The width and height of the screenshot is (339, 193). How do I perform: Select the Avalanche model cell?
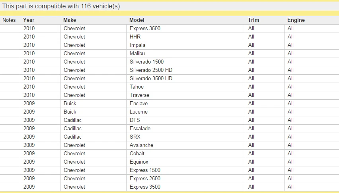coord(185,145)
